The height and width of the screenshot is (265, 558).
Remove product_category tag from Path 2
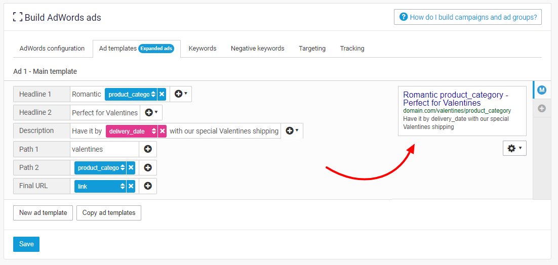coord(131,168)
